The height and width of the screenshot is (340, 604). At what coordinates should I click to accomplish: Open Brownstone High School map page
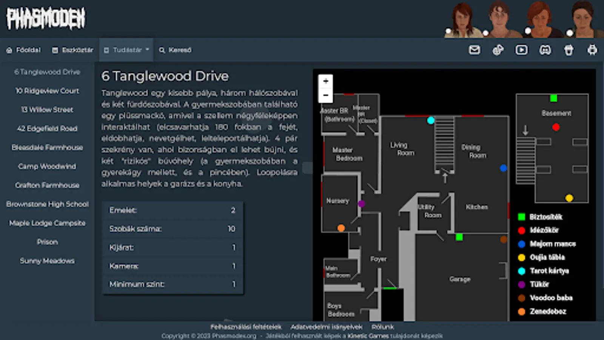click(47, 204)
